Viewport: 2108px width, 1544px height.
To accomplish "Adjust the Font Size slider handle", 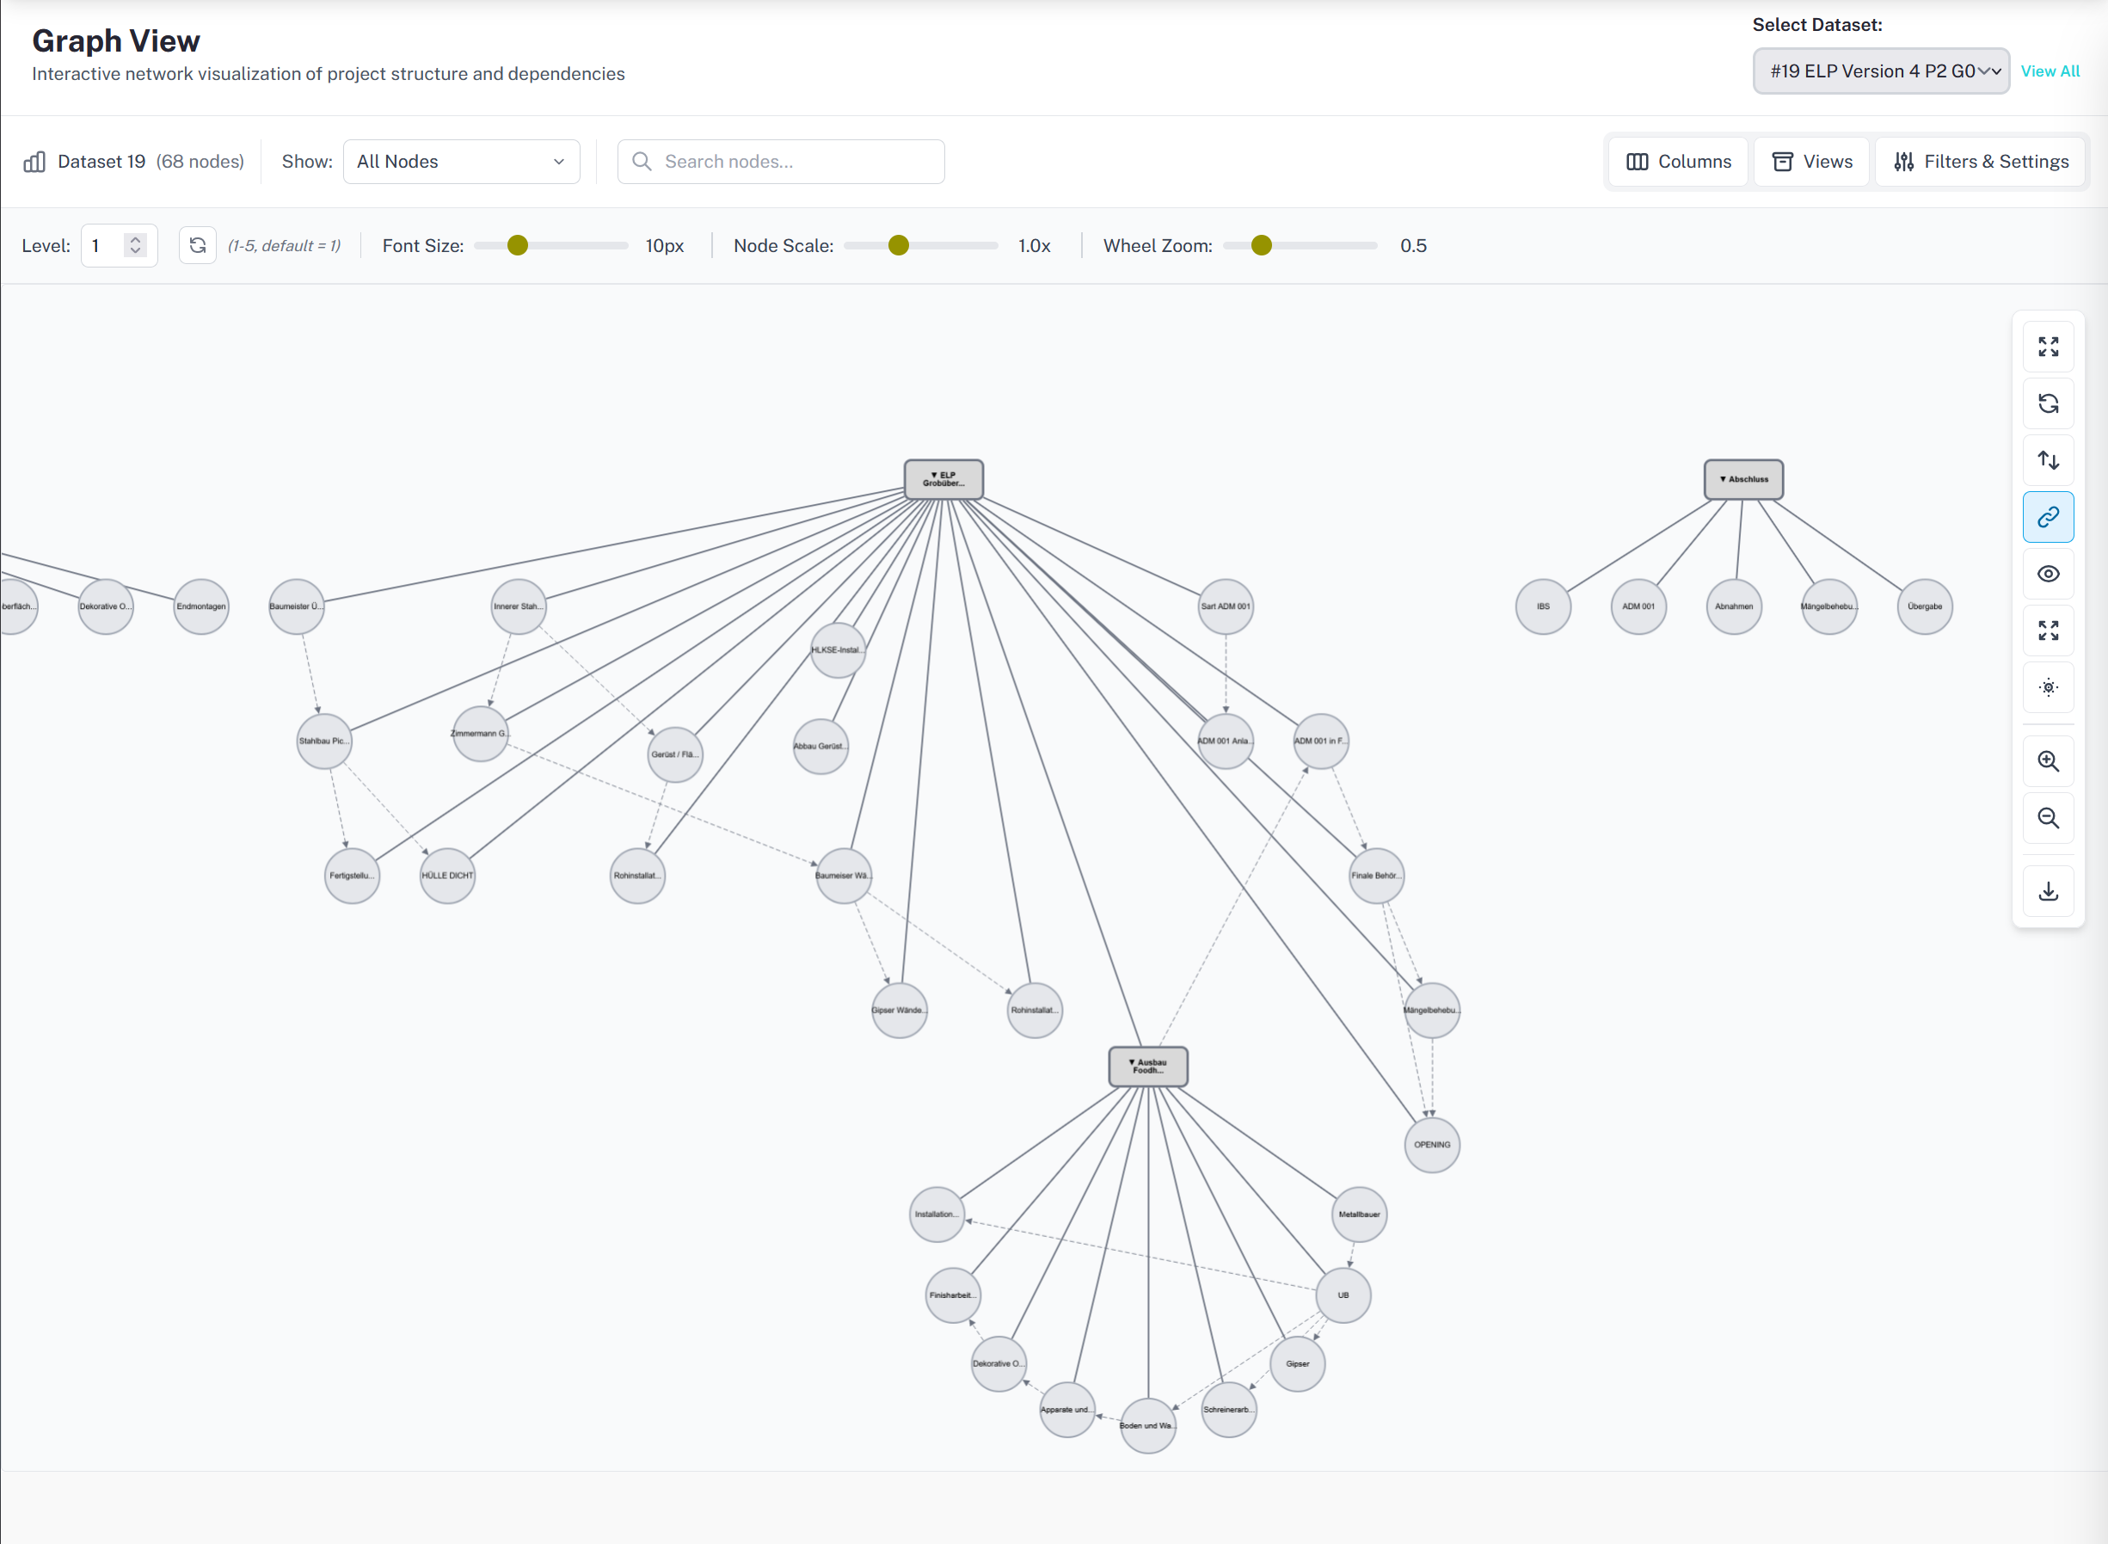I will 518,246.
